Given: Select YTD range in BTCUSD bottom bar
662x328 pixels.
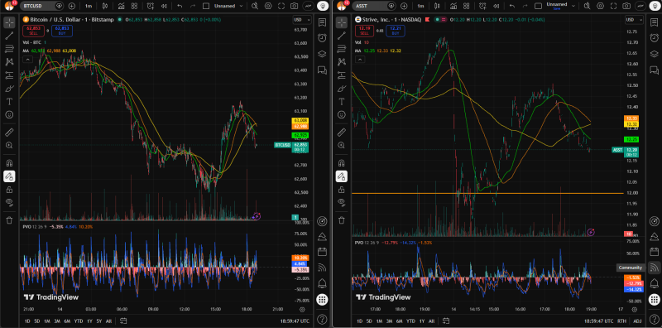Looking at the screenshot, I should [79, 321].
